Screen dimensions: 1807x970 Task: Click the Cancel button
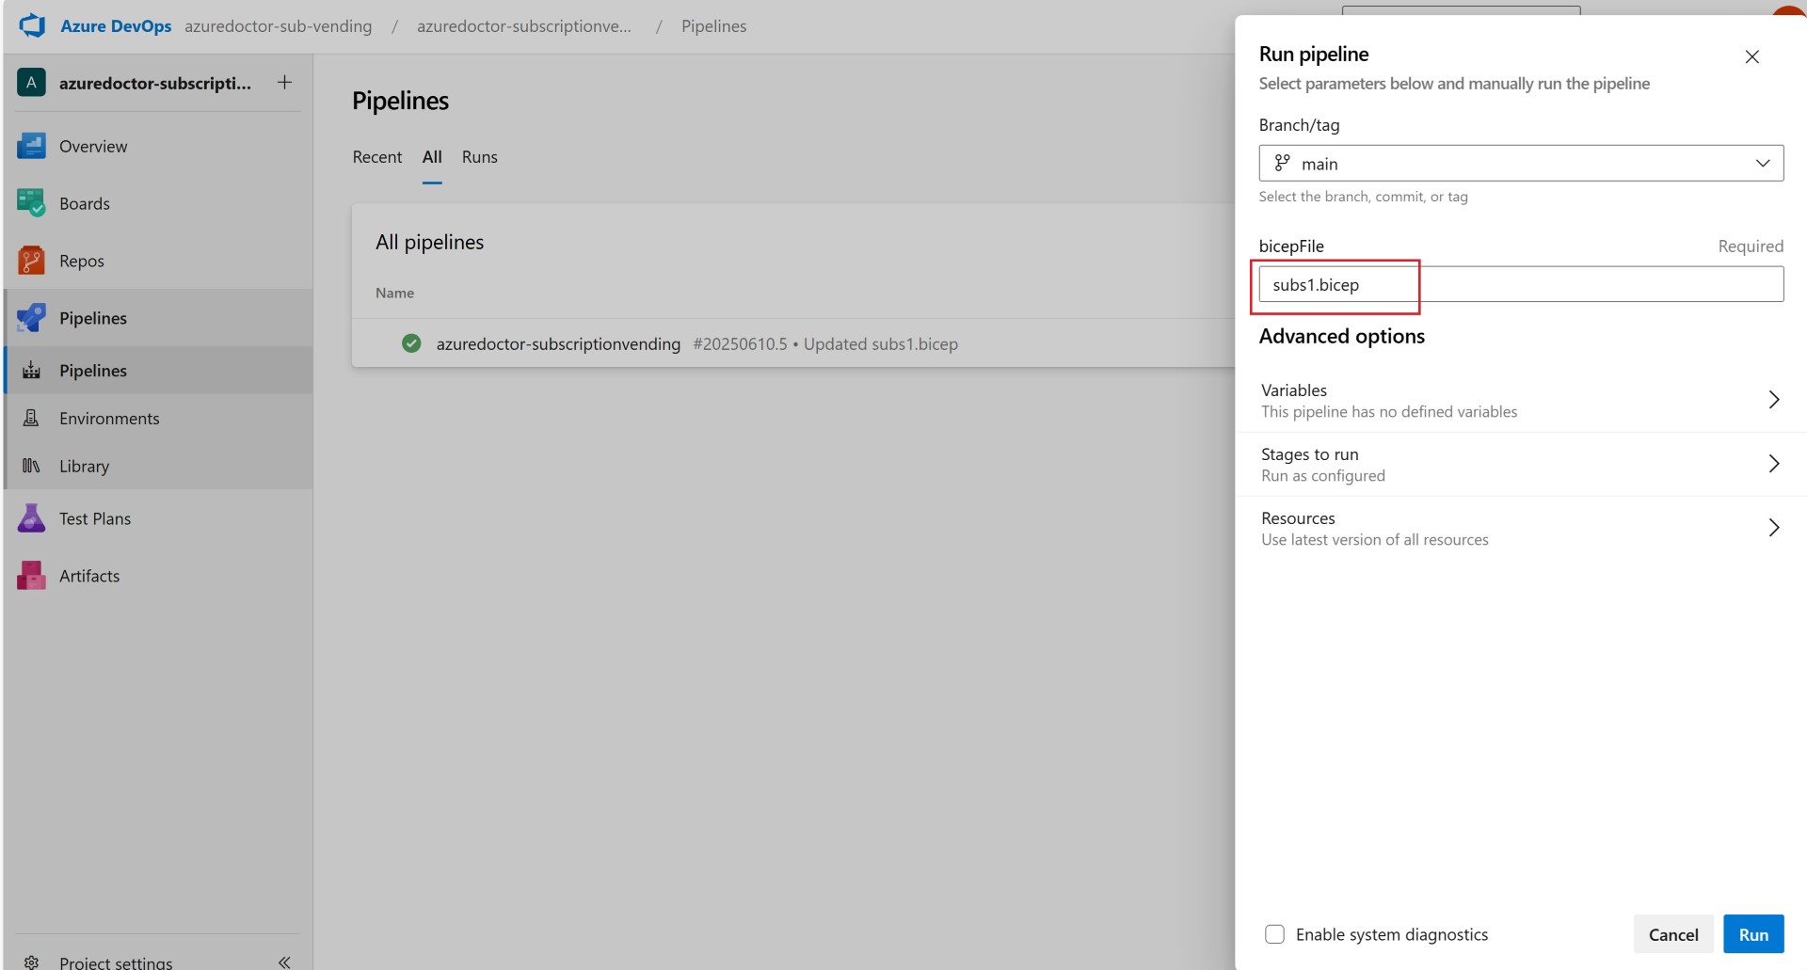pos(1673,934)
